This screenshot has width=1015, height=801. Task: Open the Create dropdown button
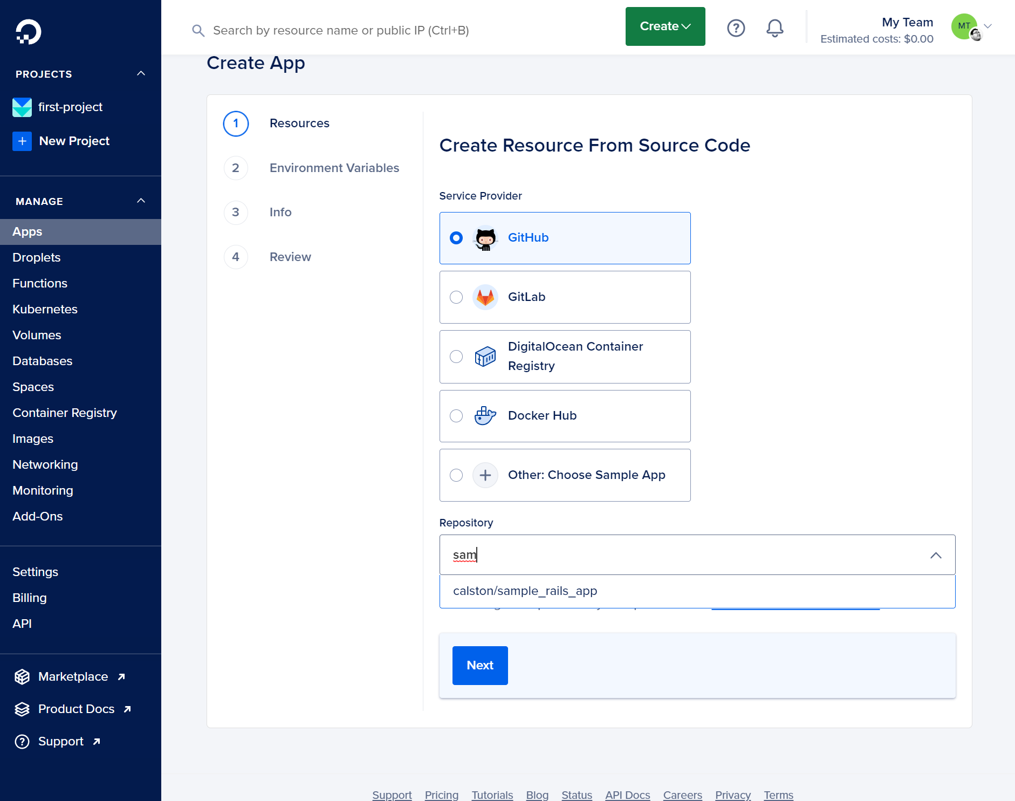tap(665, 26)
